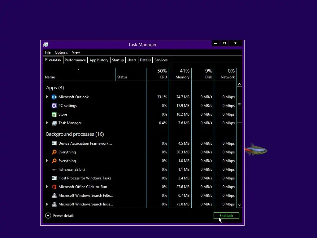This screenshot has width=317, height=238.
Task: Open the Details tab
Action: coord(145,60)
